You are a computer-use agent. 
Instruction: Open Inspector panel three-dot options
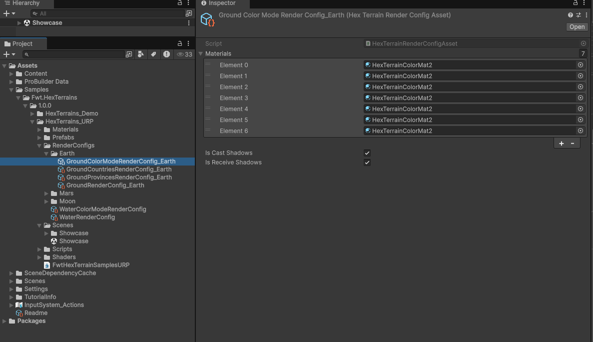pyautogui.click(x=584, y=3)
